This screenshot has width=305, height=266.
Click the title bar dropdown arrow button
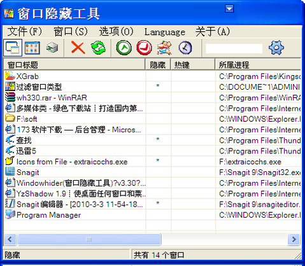tap(229, 9)
